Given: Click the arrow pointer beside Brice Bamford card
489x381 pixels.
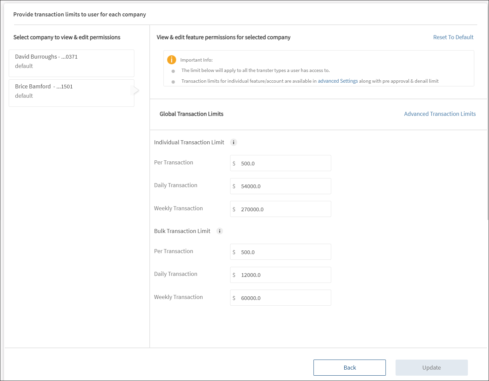Looking at the screenshot, I should click(136, 90).
